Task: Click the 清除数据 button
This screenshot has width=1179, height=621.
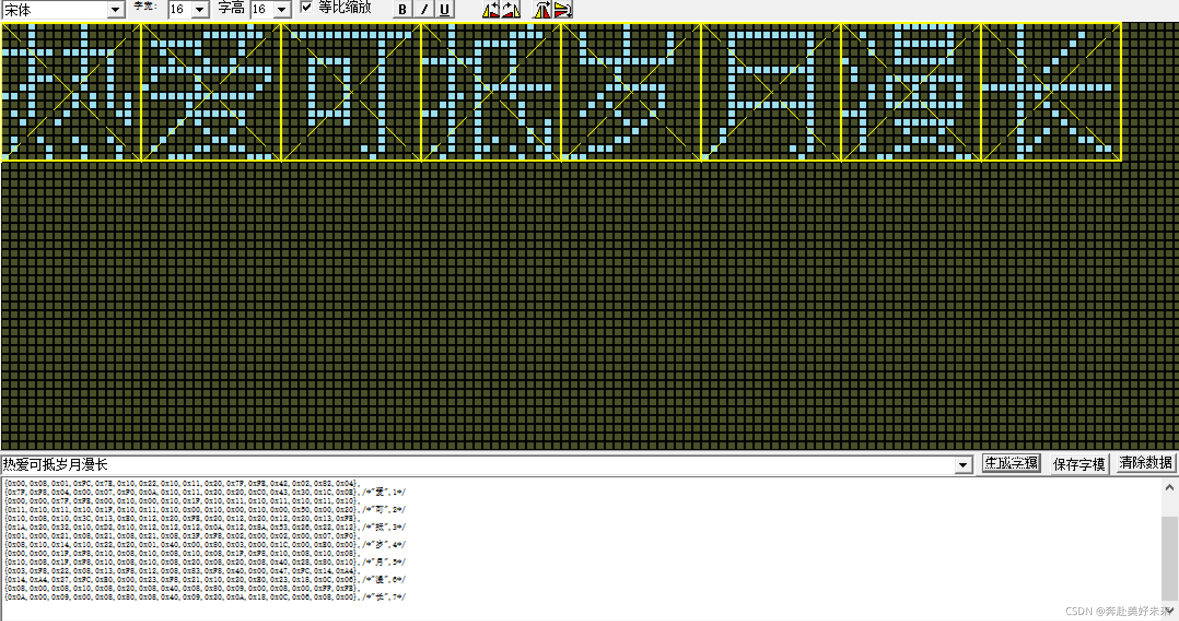Action: click(x=1146, y=463)
